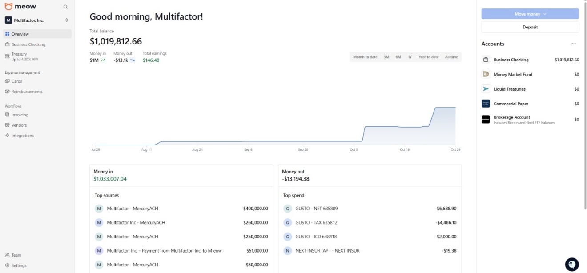Click the page vertical scrollbar

[x=585, y=106]
